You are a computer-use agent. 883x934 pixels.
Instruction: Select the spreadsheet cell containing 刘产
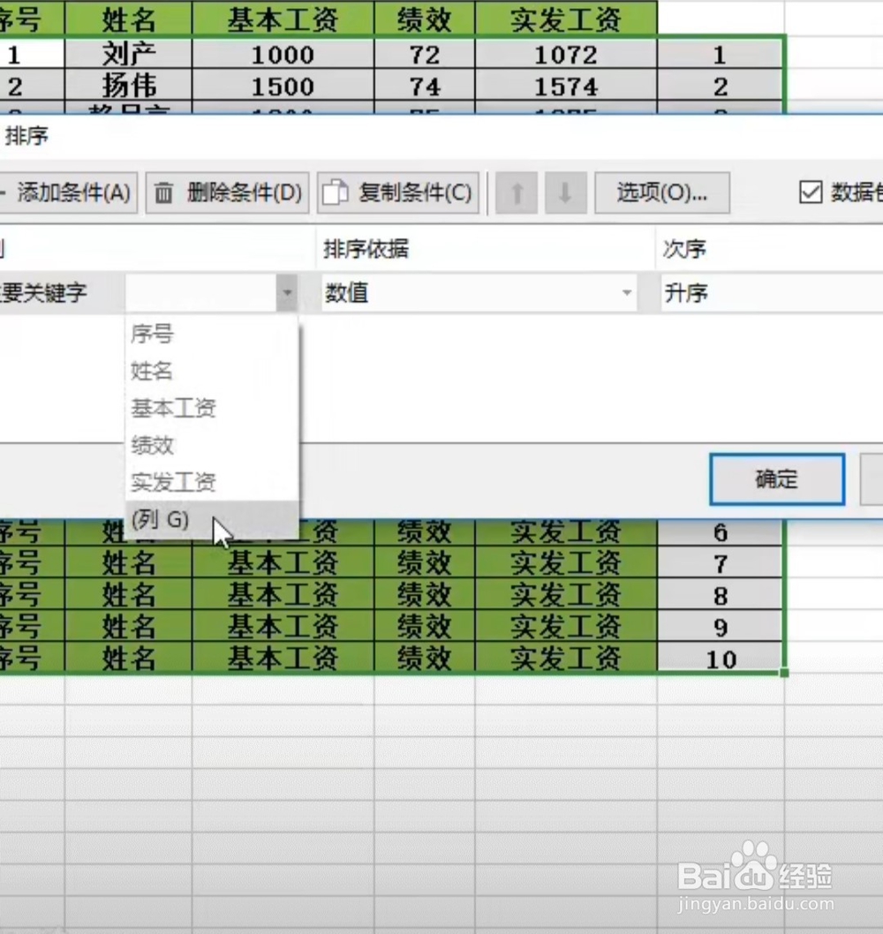pos(127,54)
